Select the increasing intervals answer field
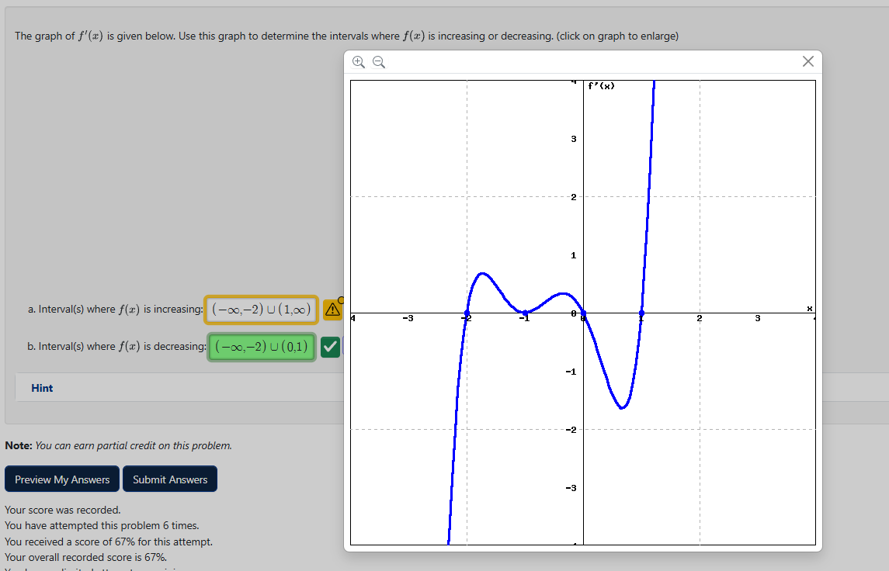 (x=262, y=309)
